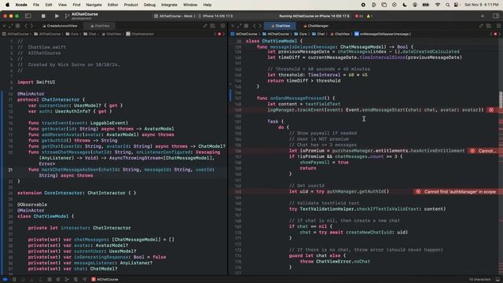Click 'extension CoreInteractor: ChatInteractor' line
Screen dimensions: 503x283
click(x=77, y=193)
